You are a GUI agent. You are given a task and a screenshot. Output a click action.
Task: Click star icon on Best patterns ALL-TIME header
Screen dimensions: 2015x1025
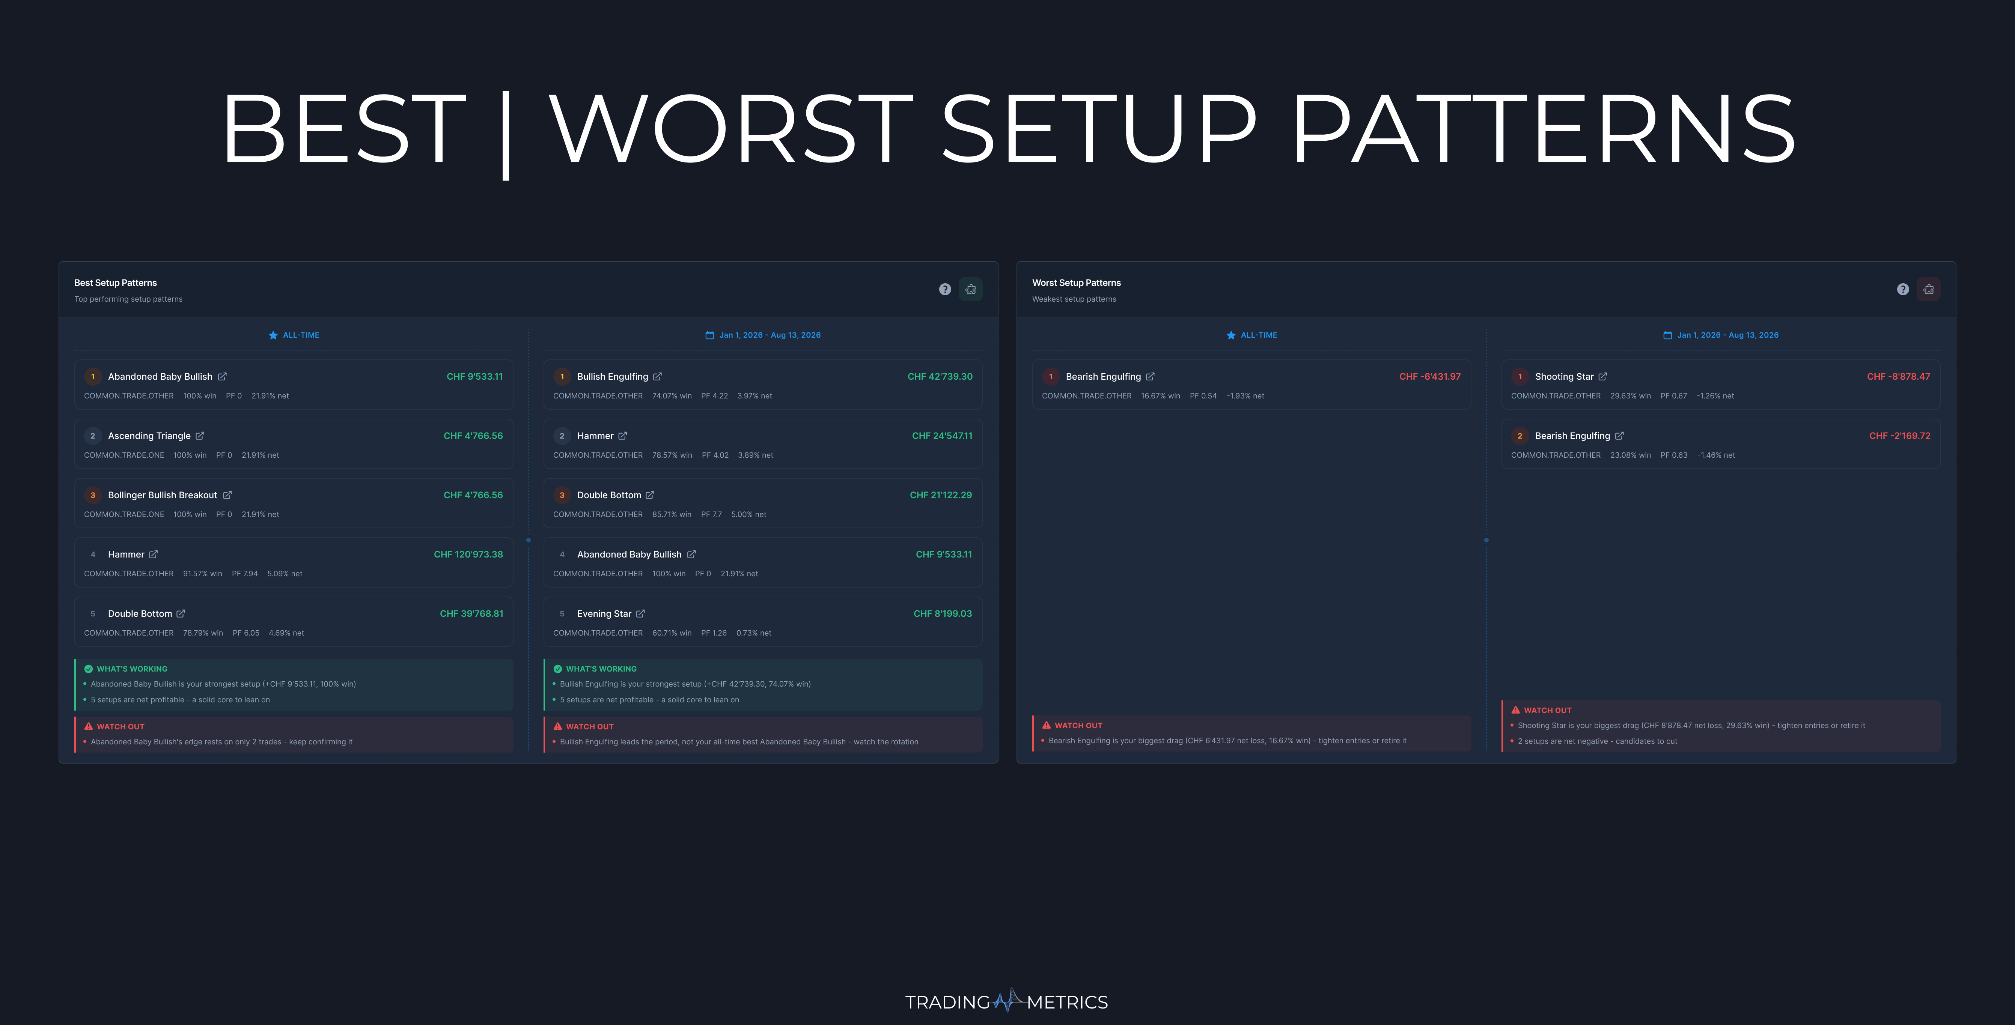(x=273, y=335)
